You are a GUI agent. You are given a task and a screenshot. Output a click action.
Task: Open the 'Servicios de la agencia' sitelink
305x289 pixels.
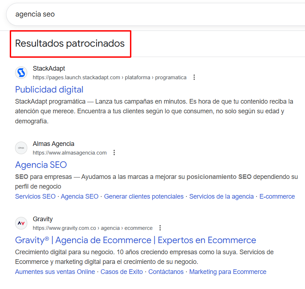(221, 196)
